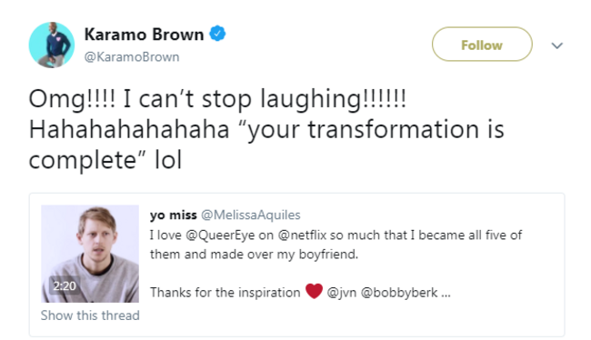Viewport: 591px width, 340px height.
Task: Open the tweet options chevron menu
Action: click(557, 45)
